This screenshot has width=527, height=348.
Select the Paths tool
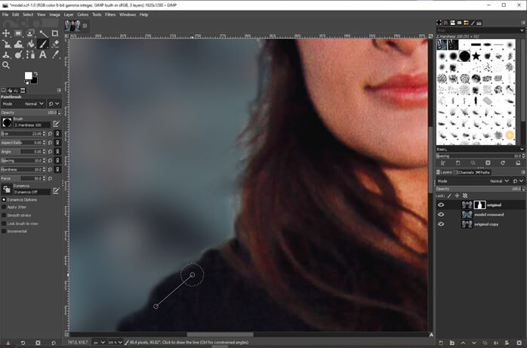[31, 54]
